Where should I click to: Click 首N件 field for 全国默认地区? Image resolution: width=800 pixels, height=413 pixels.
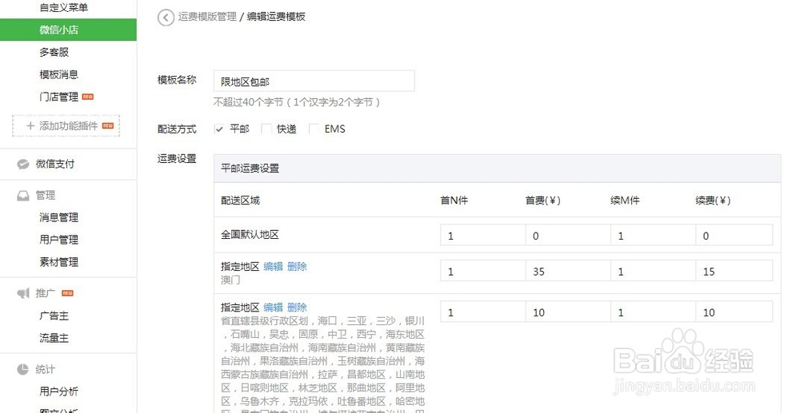482,236
